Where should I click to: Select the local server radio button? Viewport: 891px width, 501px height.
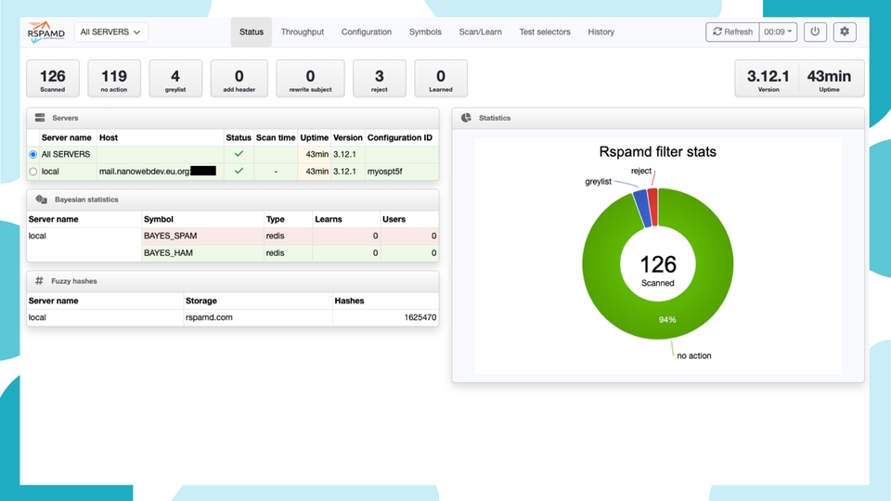(33, 172)
